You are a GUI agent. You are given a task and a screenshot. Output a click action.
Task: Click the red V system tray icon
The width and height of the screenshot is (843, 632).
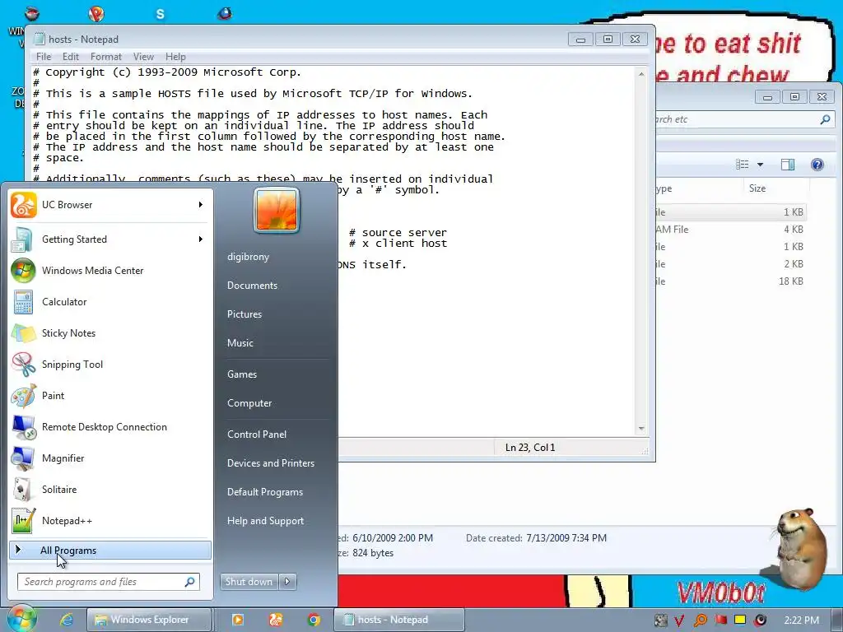click(x=679, y=620)
